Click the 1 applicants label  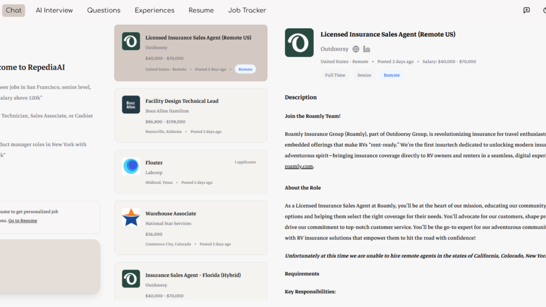245,162
